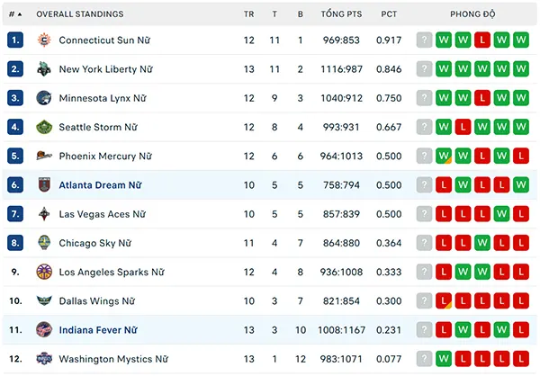This screenshot has width=540, height=376.
Task: Click the only green W badge for Chicago Sky
Action: pyautogui.click(x=482, y=243)
